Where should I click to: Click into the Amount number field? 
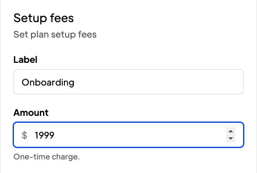click(127, 135)
